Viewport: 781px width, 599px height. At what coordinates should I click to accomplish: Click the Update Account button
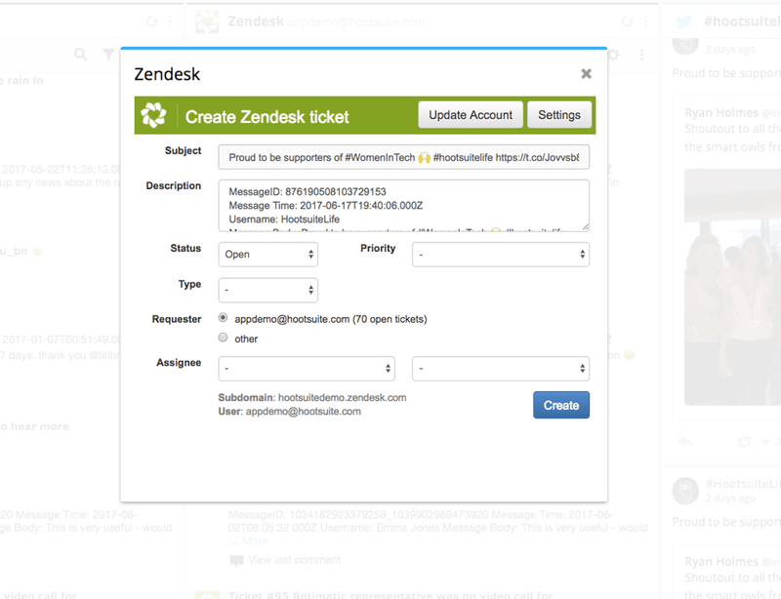[x=470, y=114]
